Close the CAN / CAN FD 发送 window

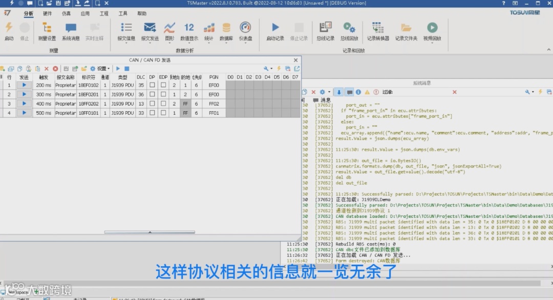295,60
